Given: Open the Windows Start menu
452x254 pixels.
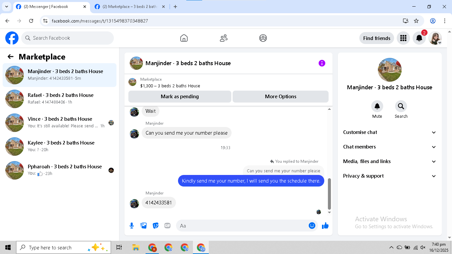Looking at the screenshot, I should pyautogui.click(x=8, y=247).
